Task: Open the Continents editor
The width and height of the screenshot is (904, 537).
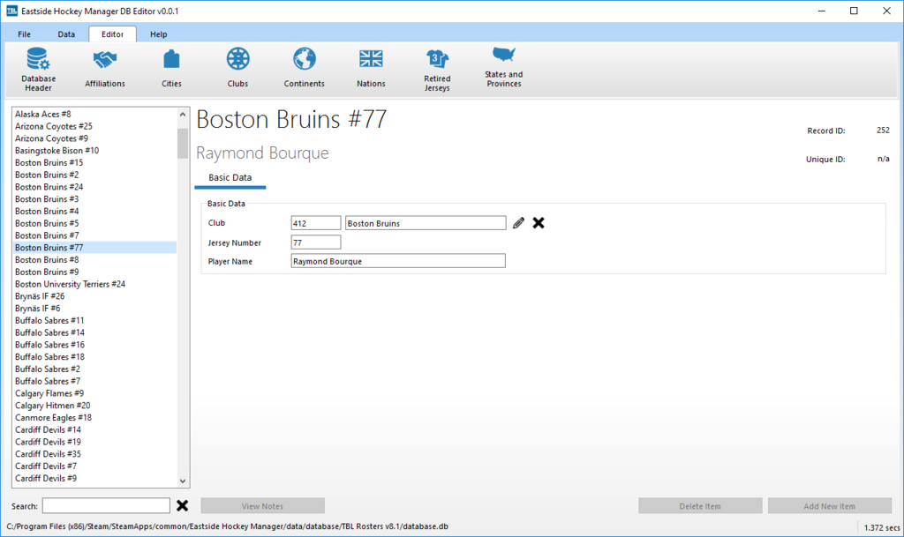Action: [x=304, y=69]
